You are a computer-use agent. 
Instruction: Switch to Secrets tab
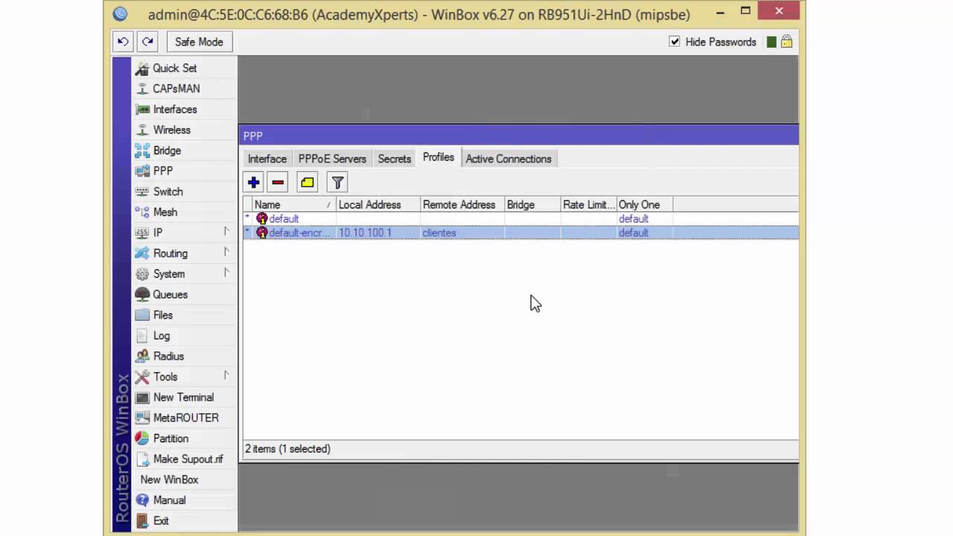(x=394, y=159)
